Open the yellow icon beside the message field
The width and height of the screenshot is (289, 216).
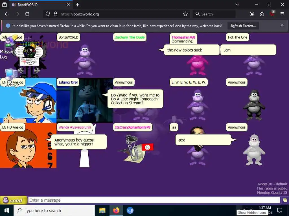pyautogui.click(x=285, y=200)
